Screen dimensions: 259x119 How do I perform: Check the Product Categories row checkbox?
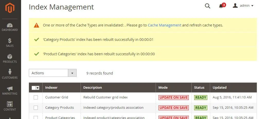(36, 117)
